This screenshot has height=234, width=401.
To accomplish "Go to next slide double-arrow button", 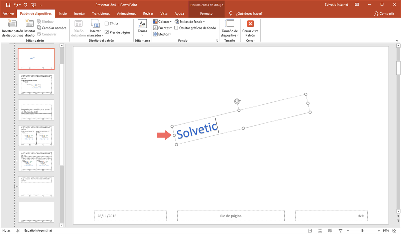I will [x=398, y=220].
